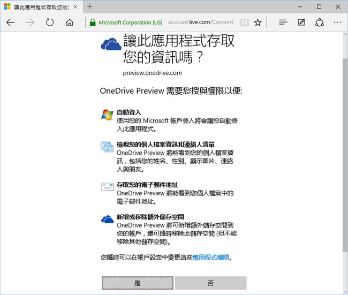Open the More actions ellipsis menu
The image size is (348, 295).
[x=338, y=22]
